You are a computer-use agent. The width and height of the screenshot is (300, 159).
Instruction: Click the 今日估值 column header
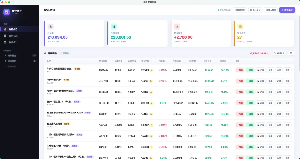coord(145,61)
